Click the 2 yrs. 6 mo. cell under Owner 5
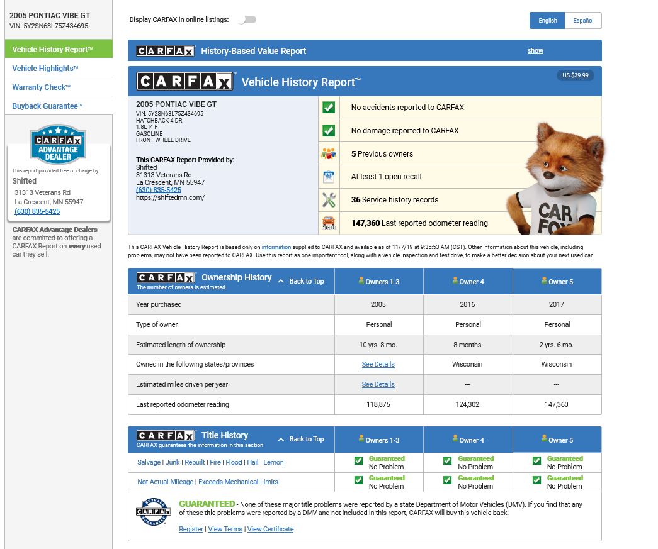Image resolution: width=658 pixels, height=549 pixels. click(x=557, y=345)
